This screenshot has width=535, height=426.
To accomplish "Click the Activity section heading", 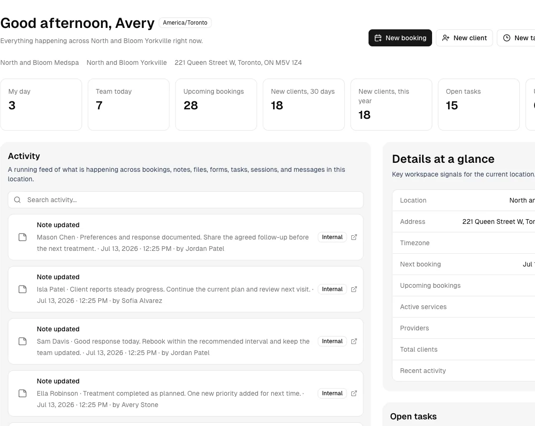I will 24,156.
